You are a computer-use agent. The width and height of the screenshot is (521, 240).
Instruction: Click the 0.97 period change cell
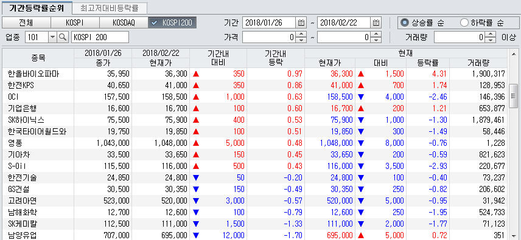tap(276, 74)
